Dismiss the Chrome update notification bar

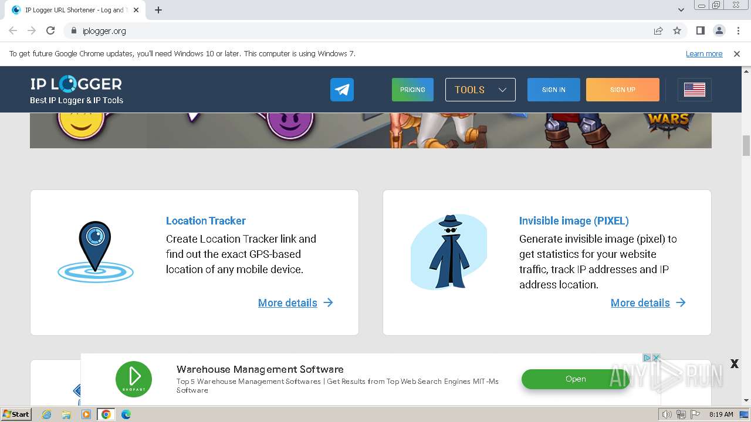point(737,54)
